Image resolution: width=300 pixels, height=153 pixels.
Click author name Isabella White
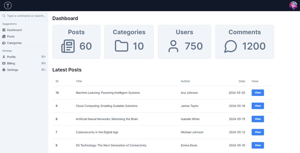(190, 119)
